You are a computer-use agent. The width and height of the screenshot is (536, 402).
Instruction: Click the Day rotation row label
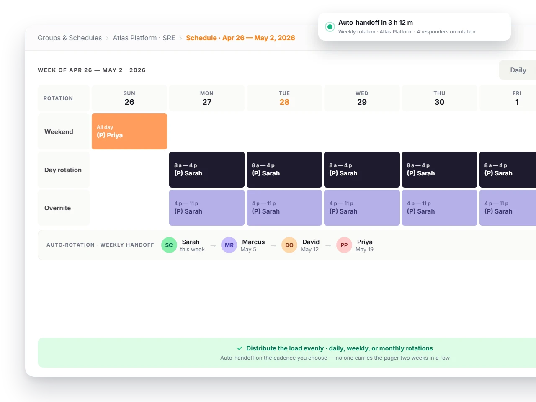(64, 170)
